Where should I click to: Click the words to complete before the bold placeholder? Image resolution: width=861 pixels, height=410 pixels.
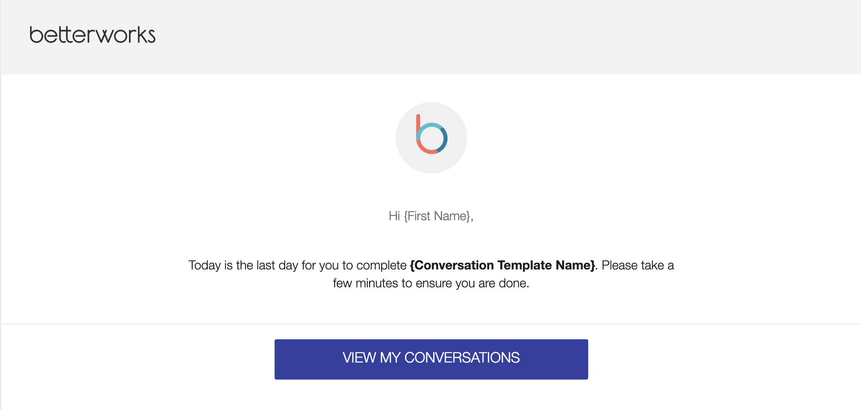coord(375,265)
